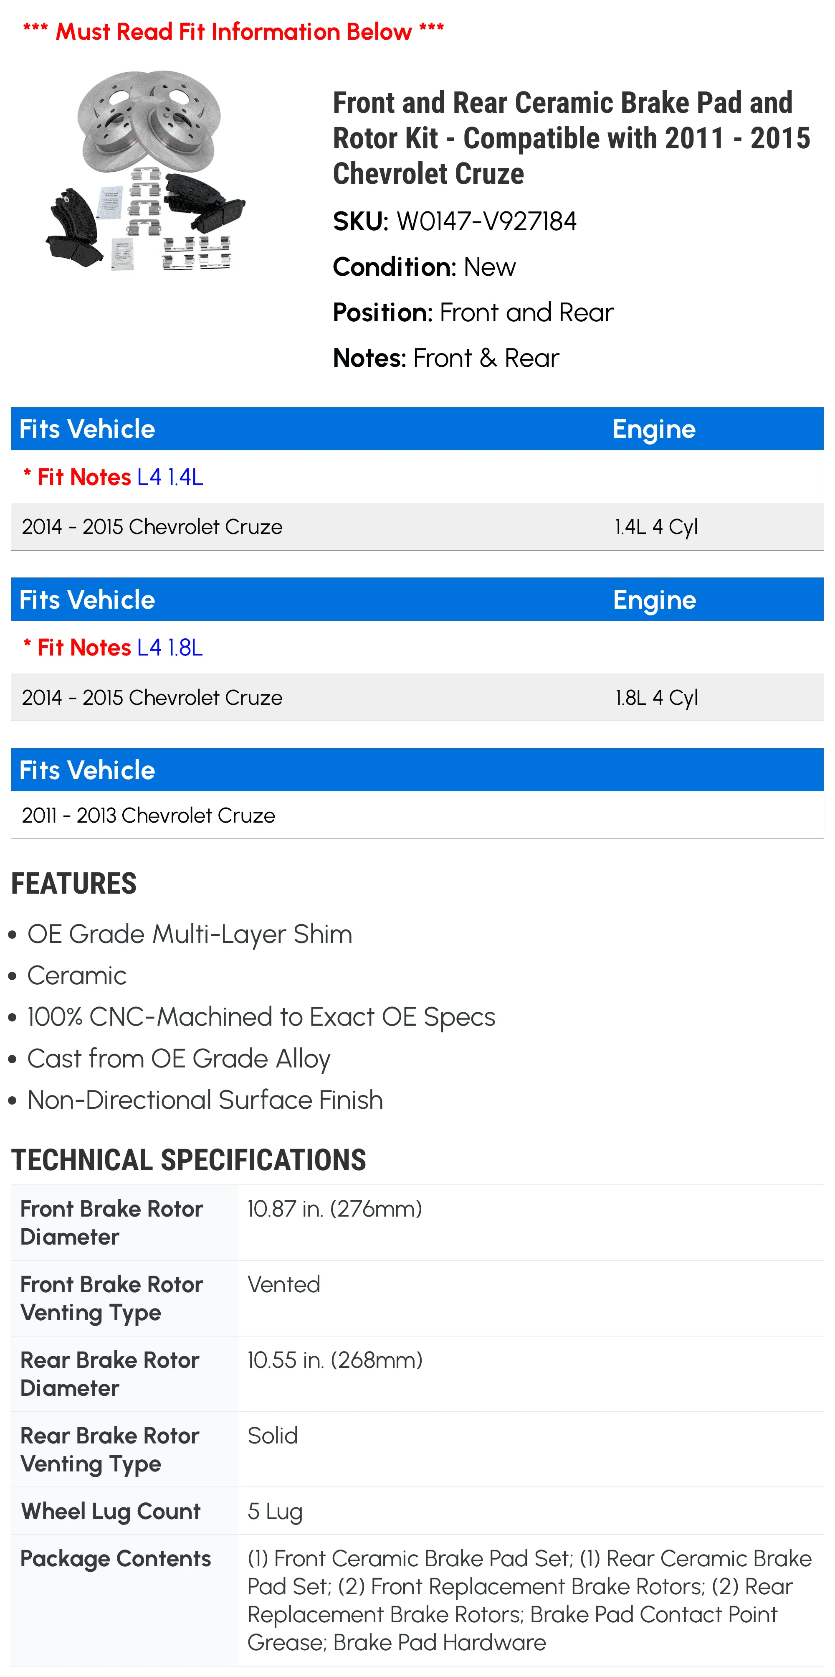The image size is (835, 1677).
Task: Click the Rear Brake Rotor Venting Type label
Action: [110, 1449]
